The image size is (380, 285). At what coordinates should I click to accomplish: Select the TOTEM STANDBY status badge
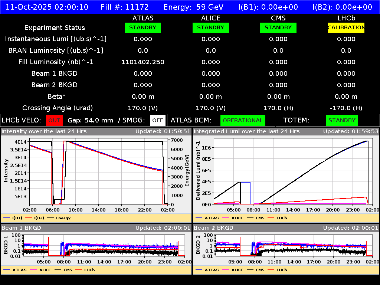pos(341,120)
